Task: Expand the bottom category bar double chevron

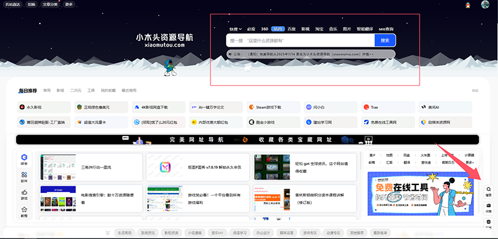Action: pyautogui.click(x=108, y=233)
